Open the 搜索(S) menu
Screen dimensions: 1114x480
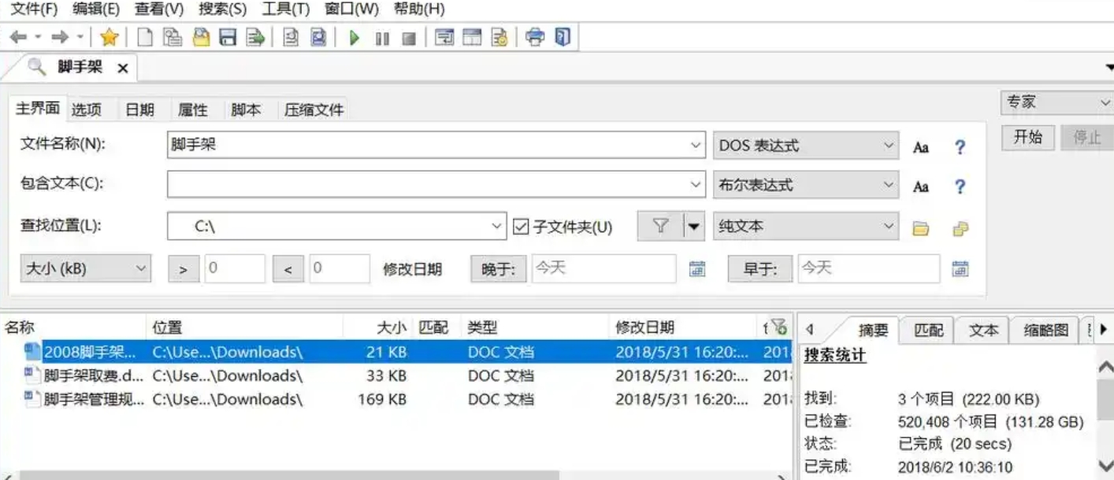coord(222,9)
